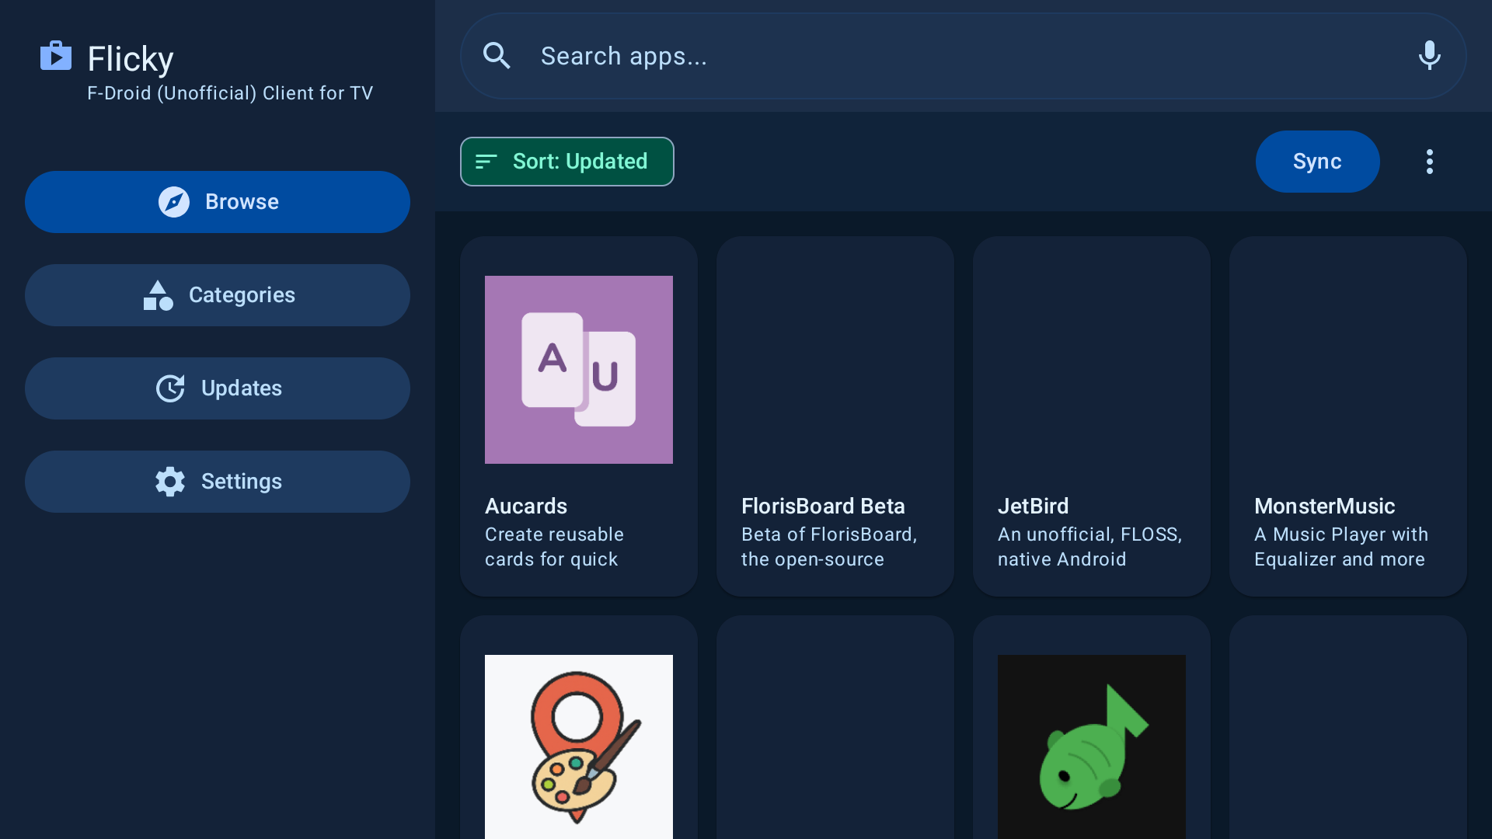Image resolution: width=1492 pixels, height=839 pixels.
Task: Open the FlorisBoard Beta app card
Action: (x=835, y=416)
